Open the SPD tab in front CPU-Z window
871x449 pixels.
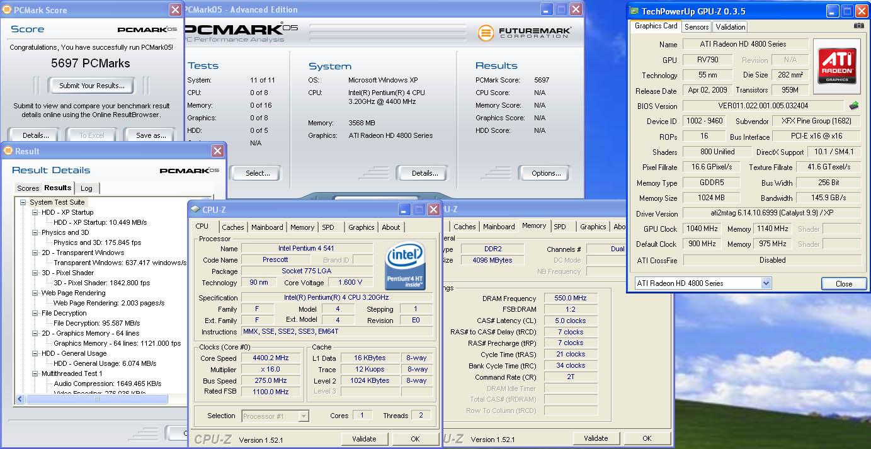point(328,227)
